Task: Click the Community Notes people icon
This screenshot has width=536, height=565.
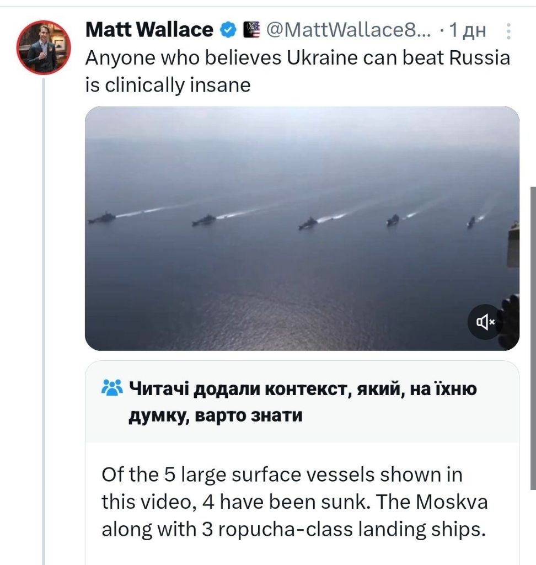Action: (x=112, y=389)
